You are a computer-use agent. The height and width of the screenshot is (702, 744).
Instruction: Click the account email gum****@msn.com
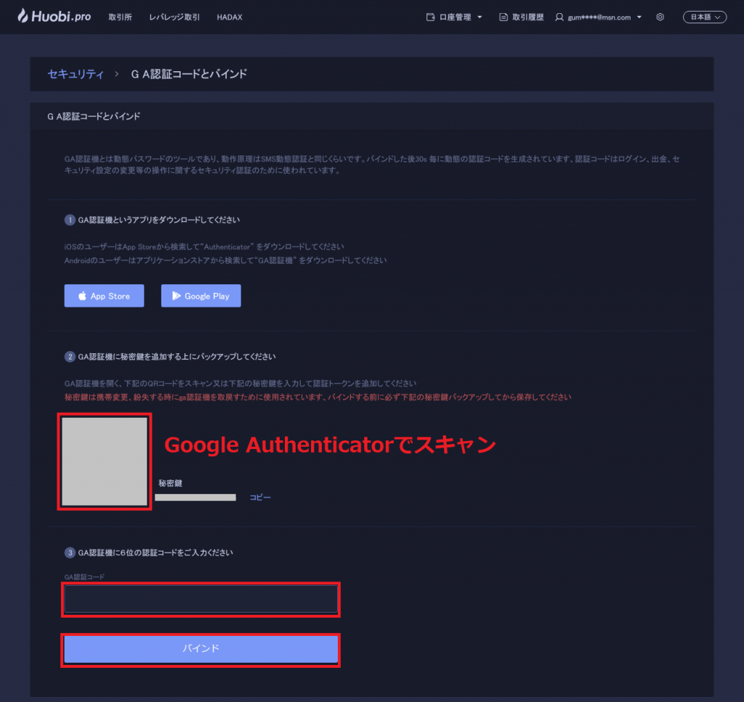[599, 17]
